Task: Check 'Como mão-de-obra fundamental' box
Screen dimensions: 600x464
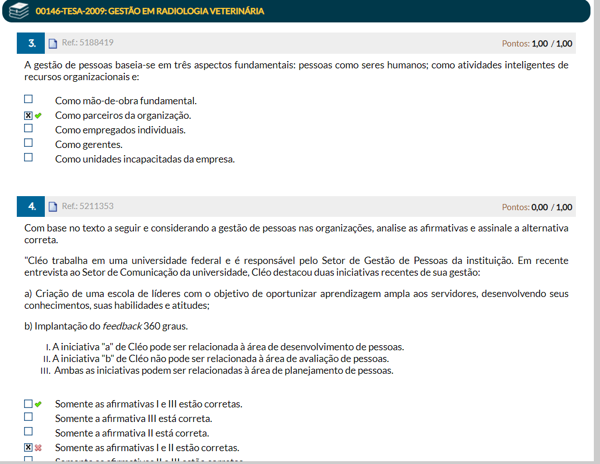Action: tap(29, 100)
